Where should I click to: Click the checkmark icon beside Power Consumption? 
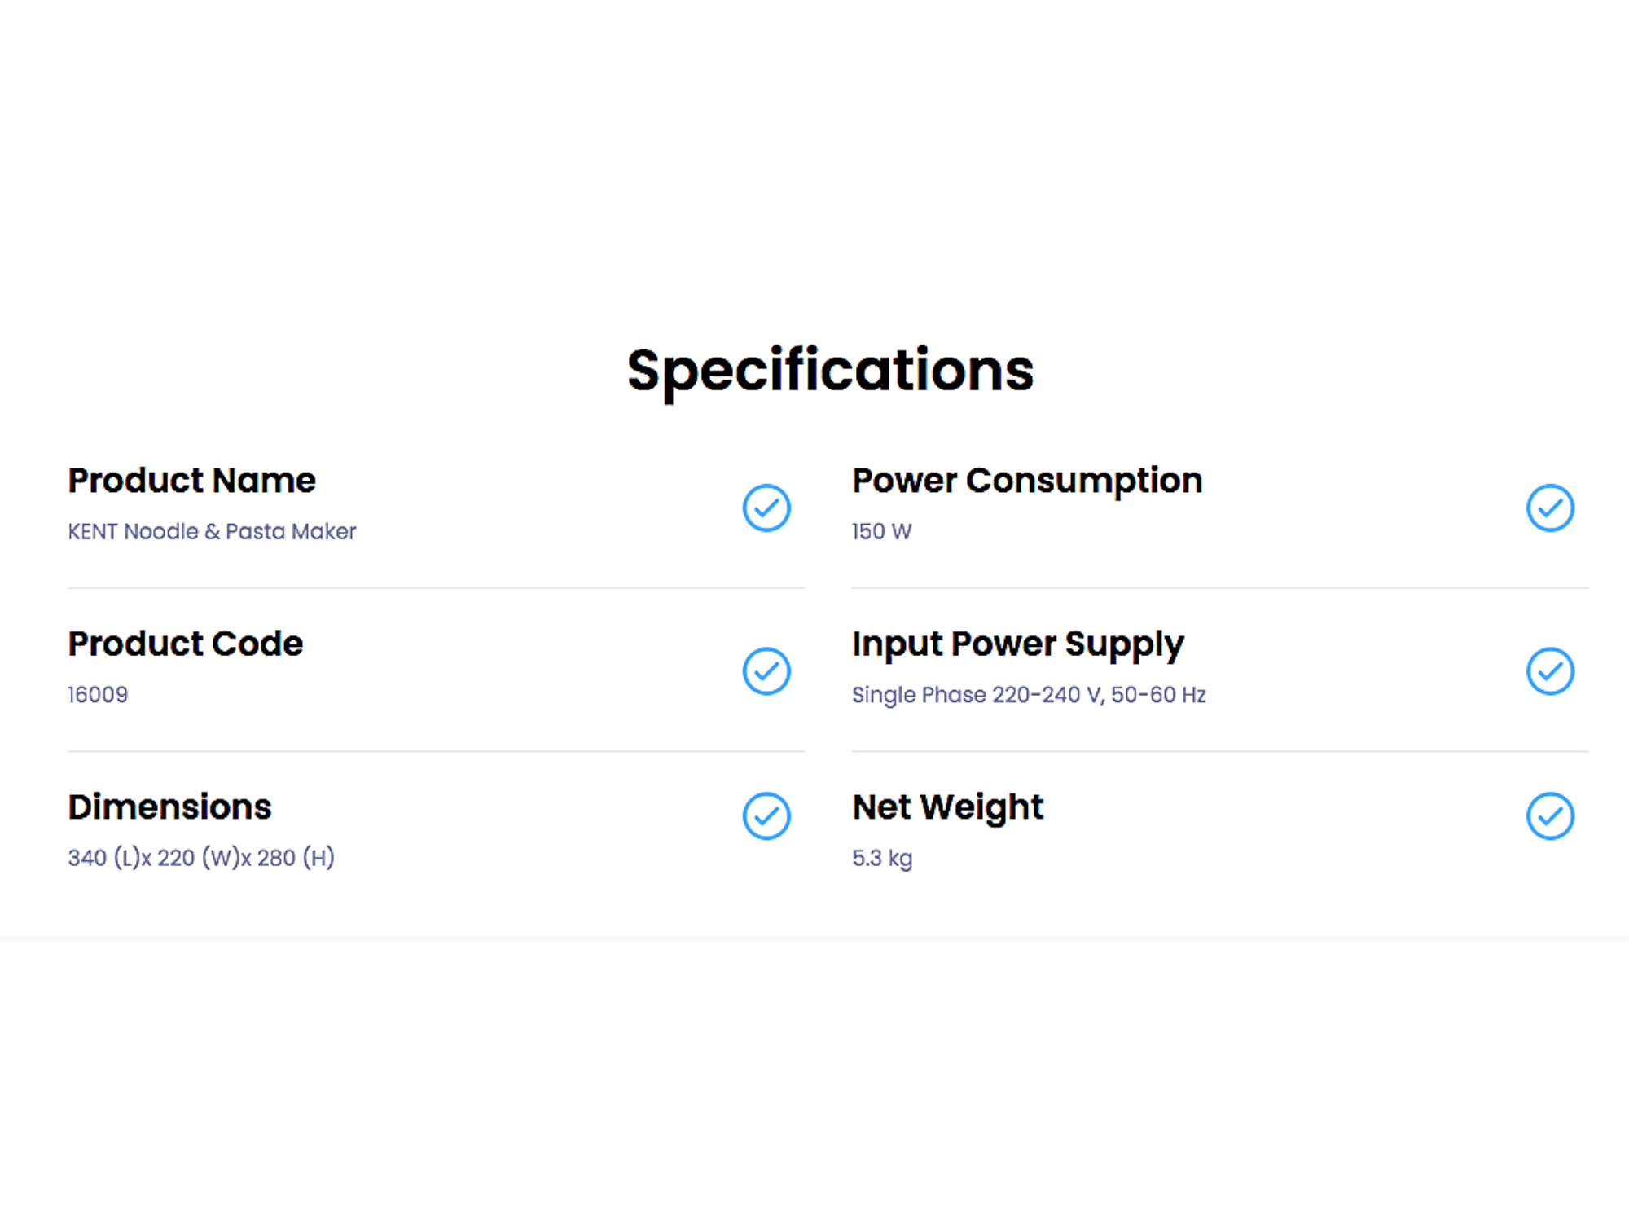point(1550,508)
